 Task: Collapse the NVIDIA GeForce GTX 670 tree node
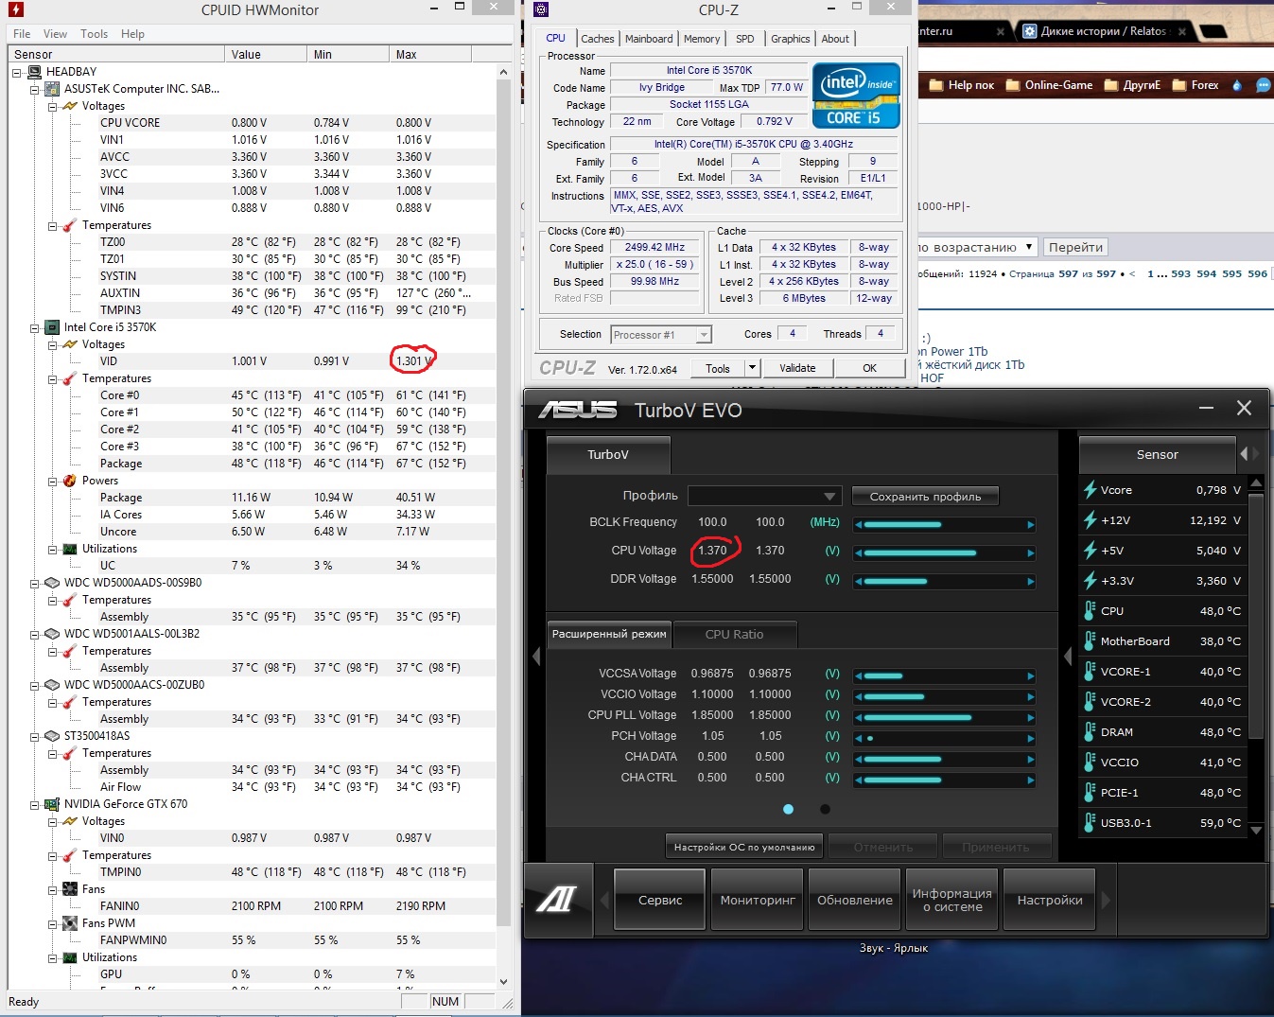pyautogui.click(x=35, y=804)
